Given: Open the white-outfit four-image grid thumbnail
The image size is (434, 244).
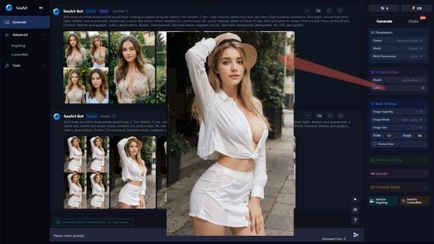Looking at the screenshot, I should [x=87, y=172].
